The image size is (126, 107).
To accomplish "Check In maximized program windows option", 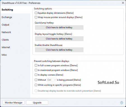I will point(36,70).
